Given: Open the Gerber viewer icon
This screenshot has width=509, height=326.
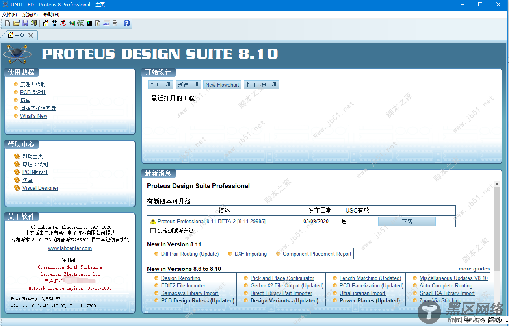Looking at the screenshot, I should click(80, 24).
